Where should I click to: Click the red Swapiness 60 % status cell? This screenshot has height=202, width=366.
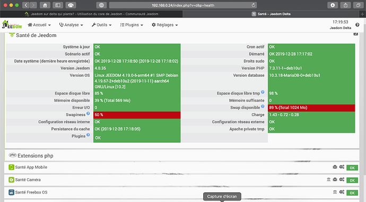[x=137, y=115]
